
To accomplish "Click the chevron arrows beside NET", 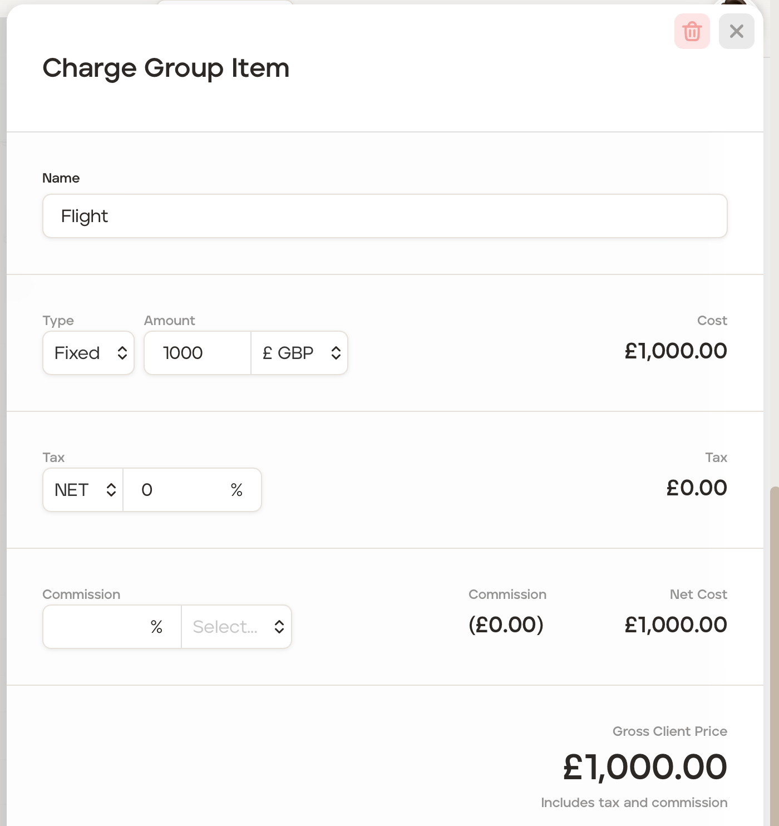I will [x=111, y=490].
